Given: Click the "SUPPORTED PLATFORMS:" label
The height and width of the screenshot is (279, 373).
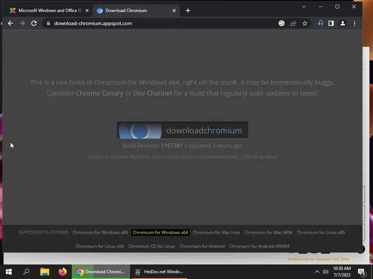Looking at the screenshot, I should pyautogui.click(x=44, y=232).
